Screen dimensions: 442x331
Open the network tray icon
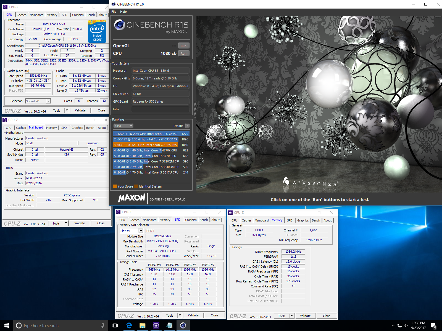point(399,325)
